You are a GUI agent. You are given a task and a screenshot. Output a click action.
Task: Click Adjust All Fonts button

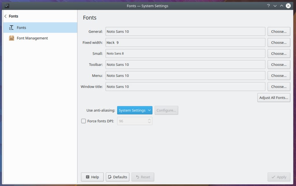(273, 98)
